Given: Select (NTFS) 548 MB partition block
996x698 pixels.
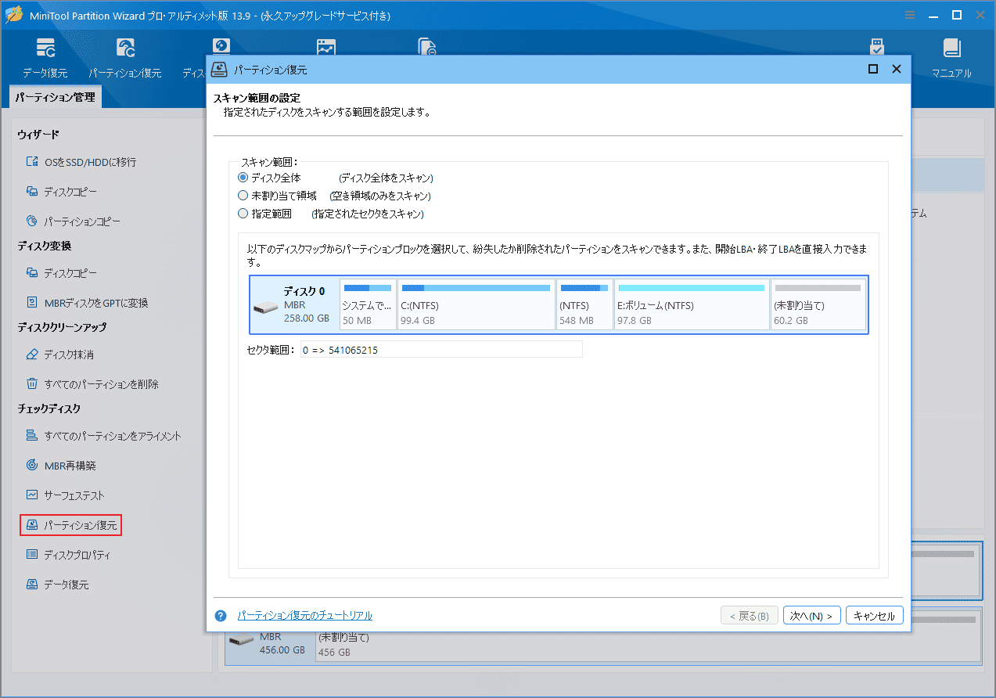Looking at the screenshot, I should click(x=584, y=304).
